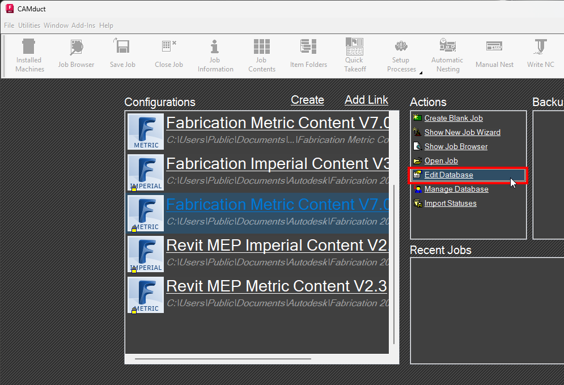Viewport: 564px width, 385px height.
Task: Close the open job
Action: point(168,54)
